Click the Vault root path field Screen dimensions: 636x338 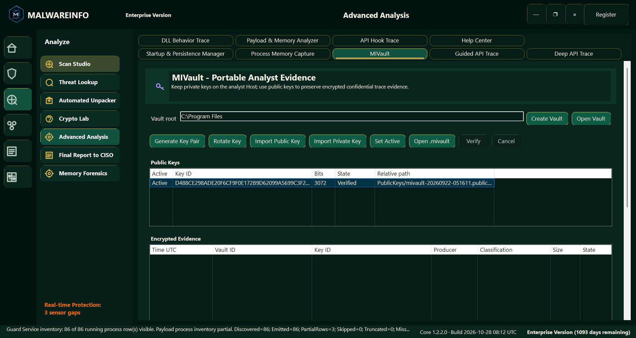[x=352, y=116]
